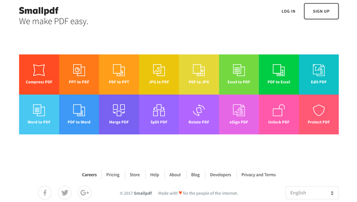Open the Compress PDF tool icon
Viewport: 357px width, 202px height.
[x=39, y=70]
